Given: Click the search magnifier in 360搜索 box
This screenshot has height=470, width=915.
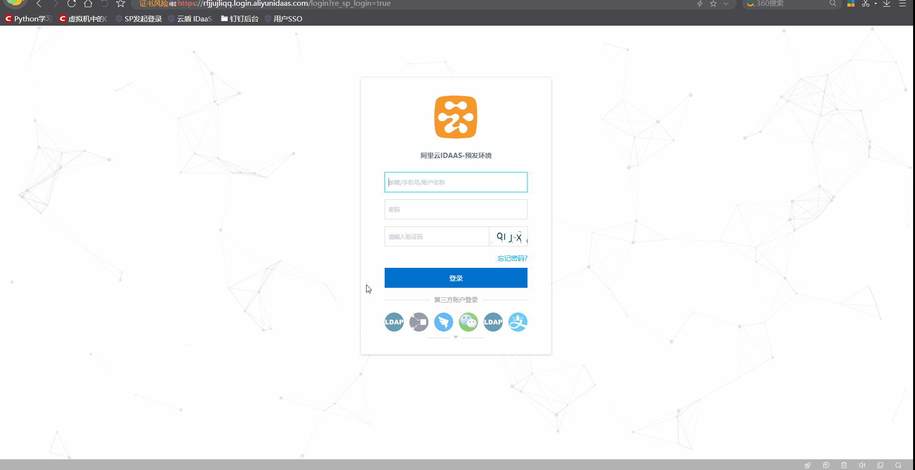Looking at the screenshot, I should coord(833,3).
